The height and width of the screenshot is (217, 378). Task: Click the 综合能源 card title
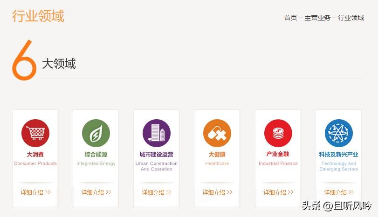(x=96, y=155)
